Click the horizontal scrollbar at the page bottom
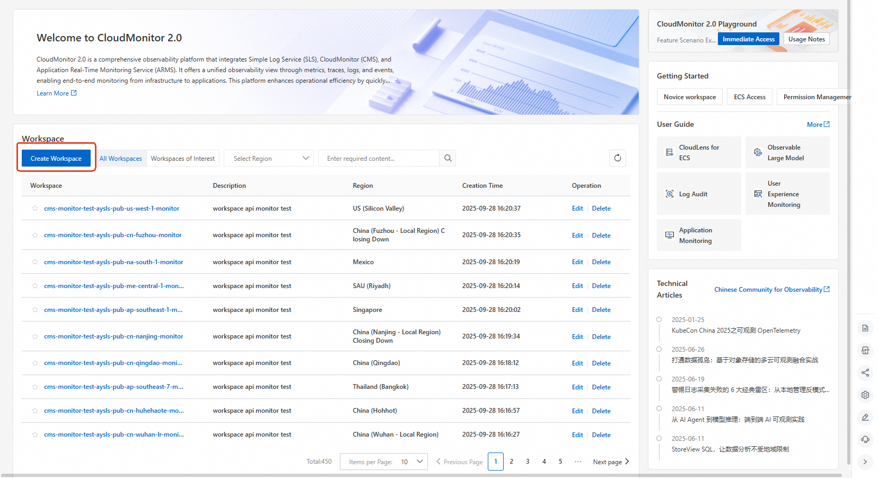The width and height of the screenshot is (878, 478). tap(422, 475)
